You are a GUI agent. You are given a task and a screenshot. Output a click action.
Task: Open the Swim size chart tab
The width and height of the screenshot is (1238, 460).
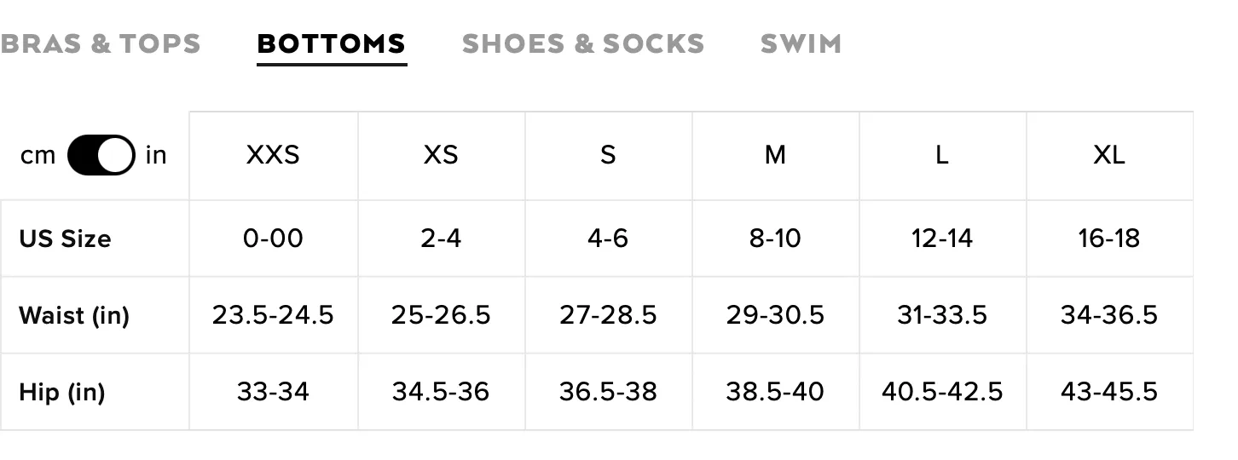tap(801, 44)
